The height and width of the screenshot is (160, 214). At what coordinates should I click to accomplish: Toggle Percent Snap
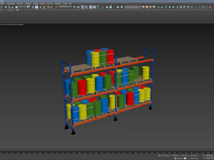point(48,7)
